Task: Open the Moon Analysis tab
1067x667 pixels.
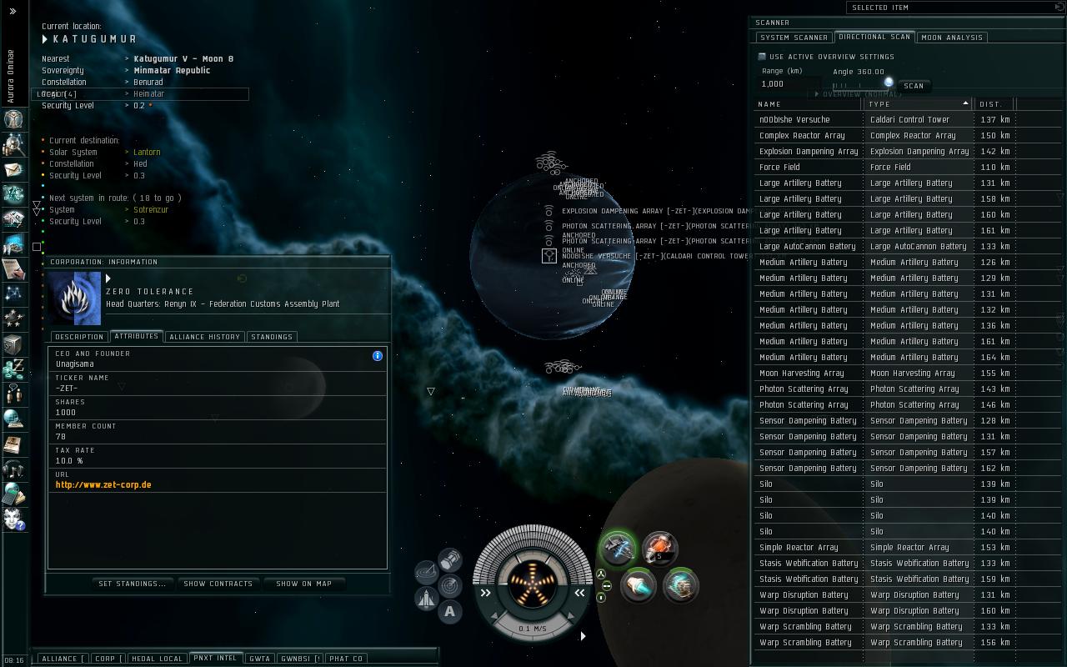Action: (x=953, y=38)
